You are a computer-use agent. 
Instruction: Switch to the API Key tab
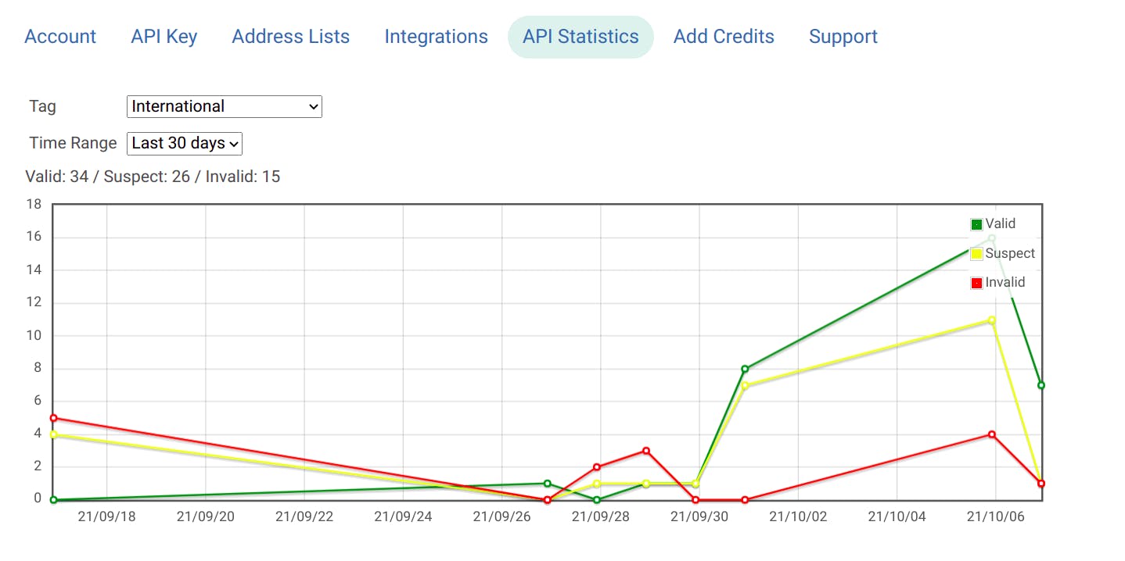point(164,37)
